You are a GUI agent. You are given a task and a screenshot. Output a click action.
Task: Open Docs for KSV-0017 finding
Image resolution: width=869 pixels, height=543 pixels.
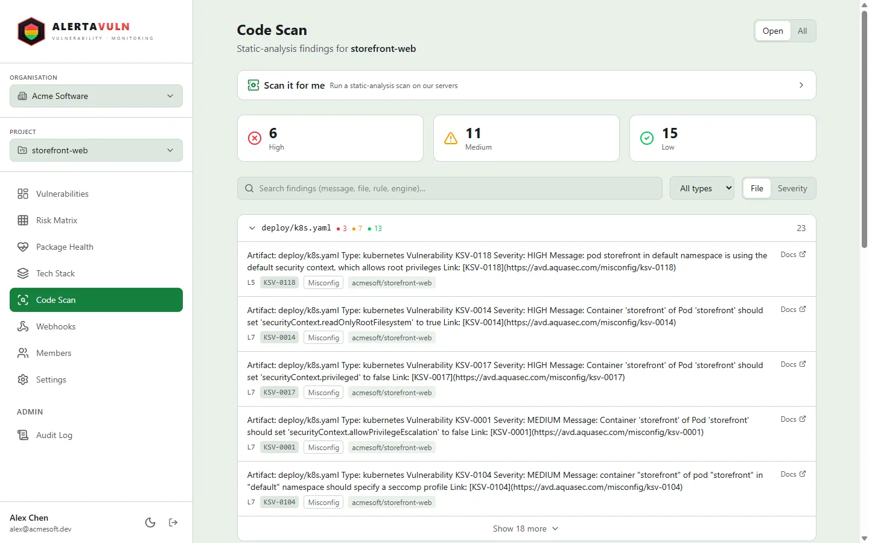(793, 364)
